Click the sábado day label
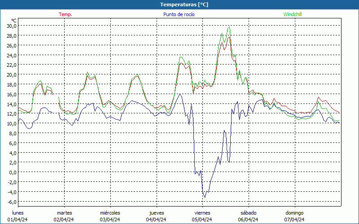The height and width of the screenshot is (224, 359). pyautogui.click(x=249, y=213)
